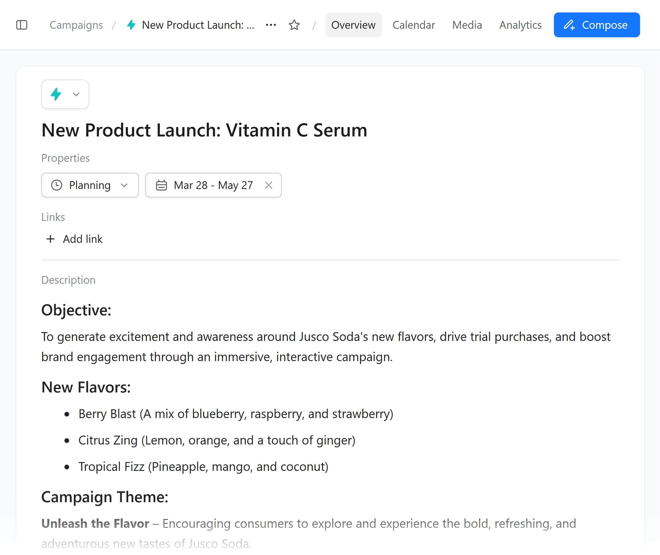The height and width of the screenshot is (555, 660).
Task: Open the Planning status dropdown
Action: [x=90, y=185]
